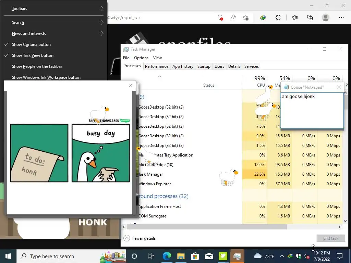This screenshot has width=351, height=263.
Task: Enable Show People on the taskbar
Action: (53, 66)
